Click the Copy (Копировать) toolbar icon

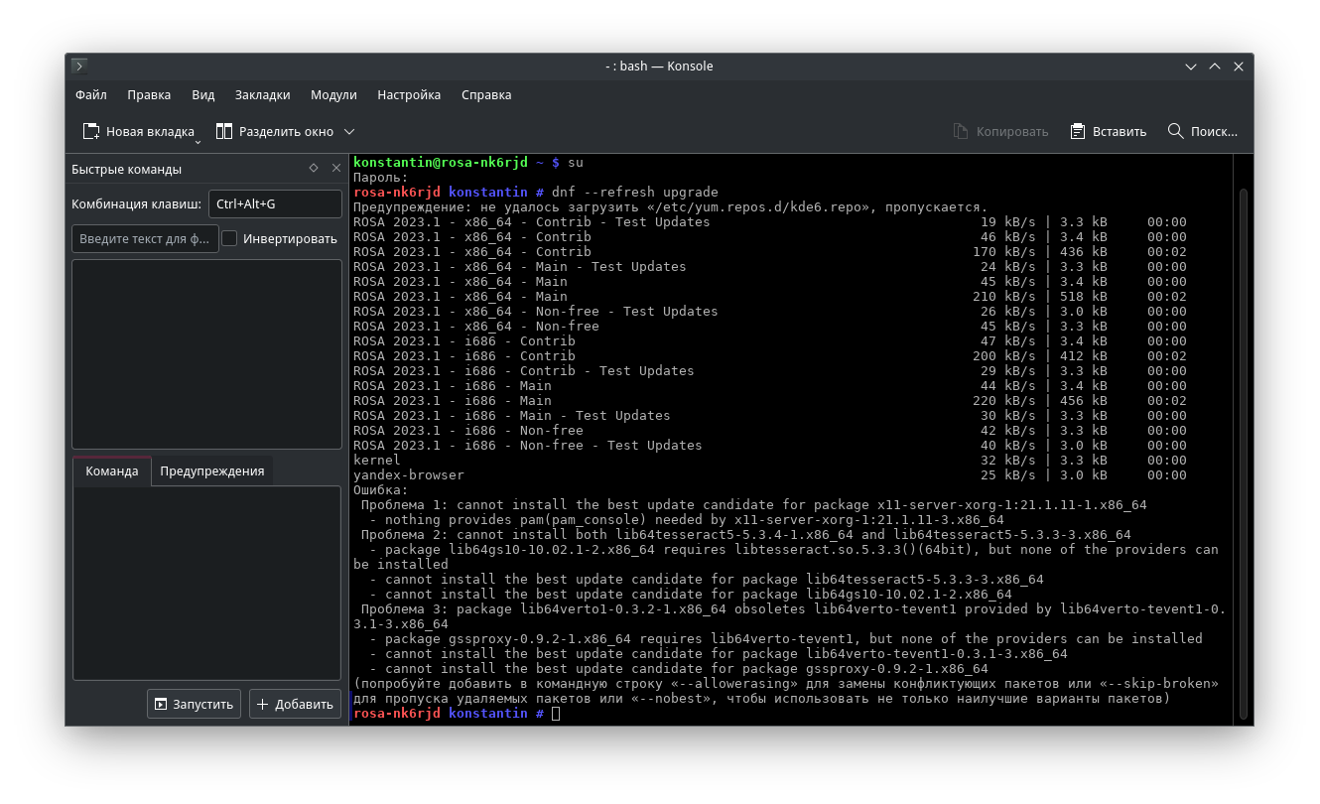961,131
